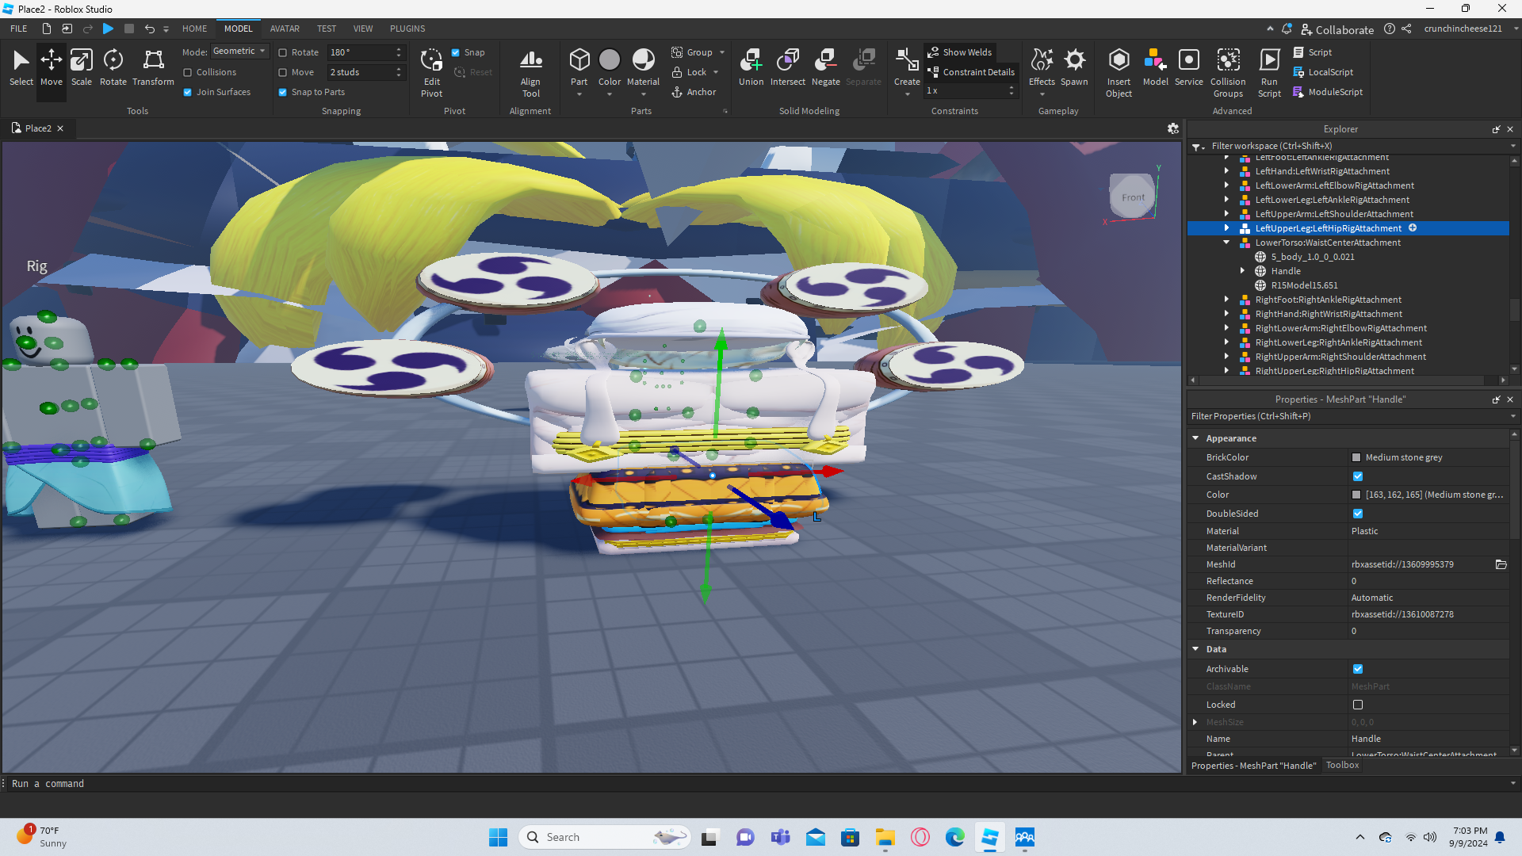Image resolution: width=1522 pixels, height=856 pixels.
Task: Switch to the AVATAR ribbon tab
Action: tap(285, 29)
